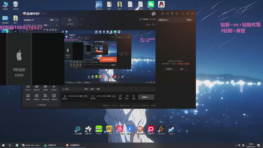Adjust the microphone volume slider
This screenshot has width=263, height=148.
[x=75, y=96]
